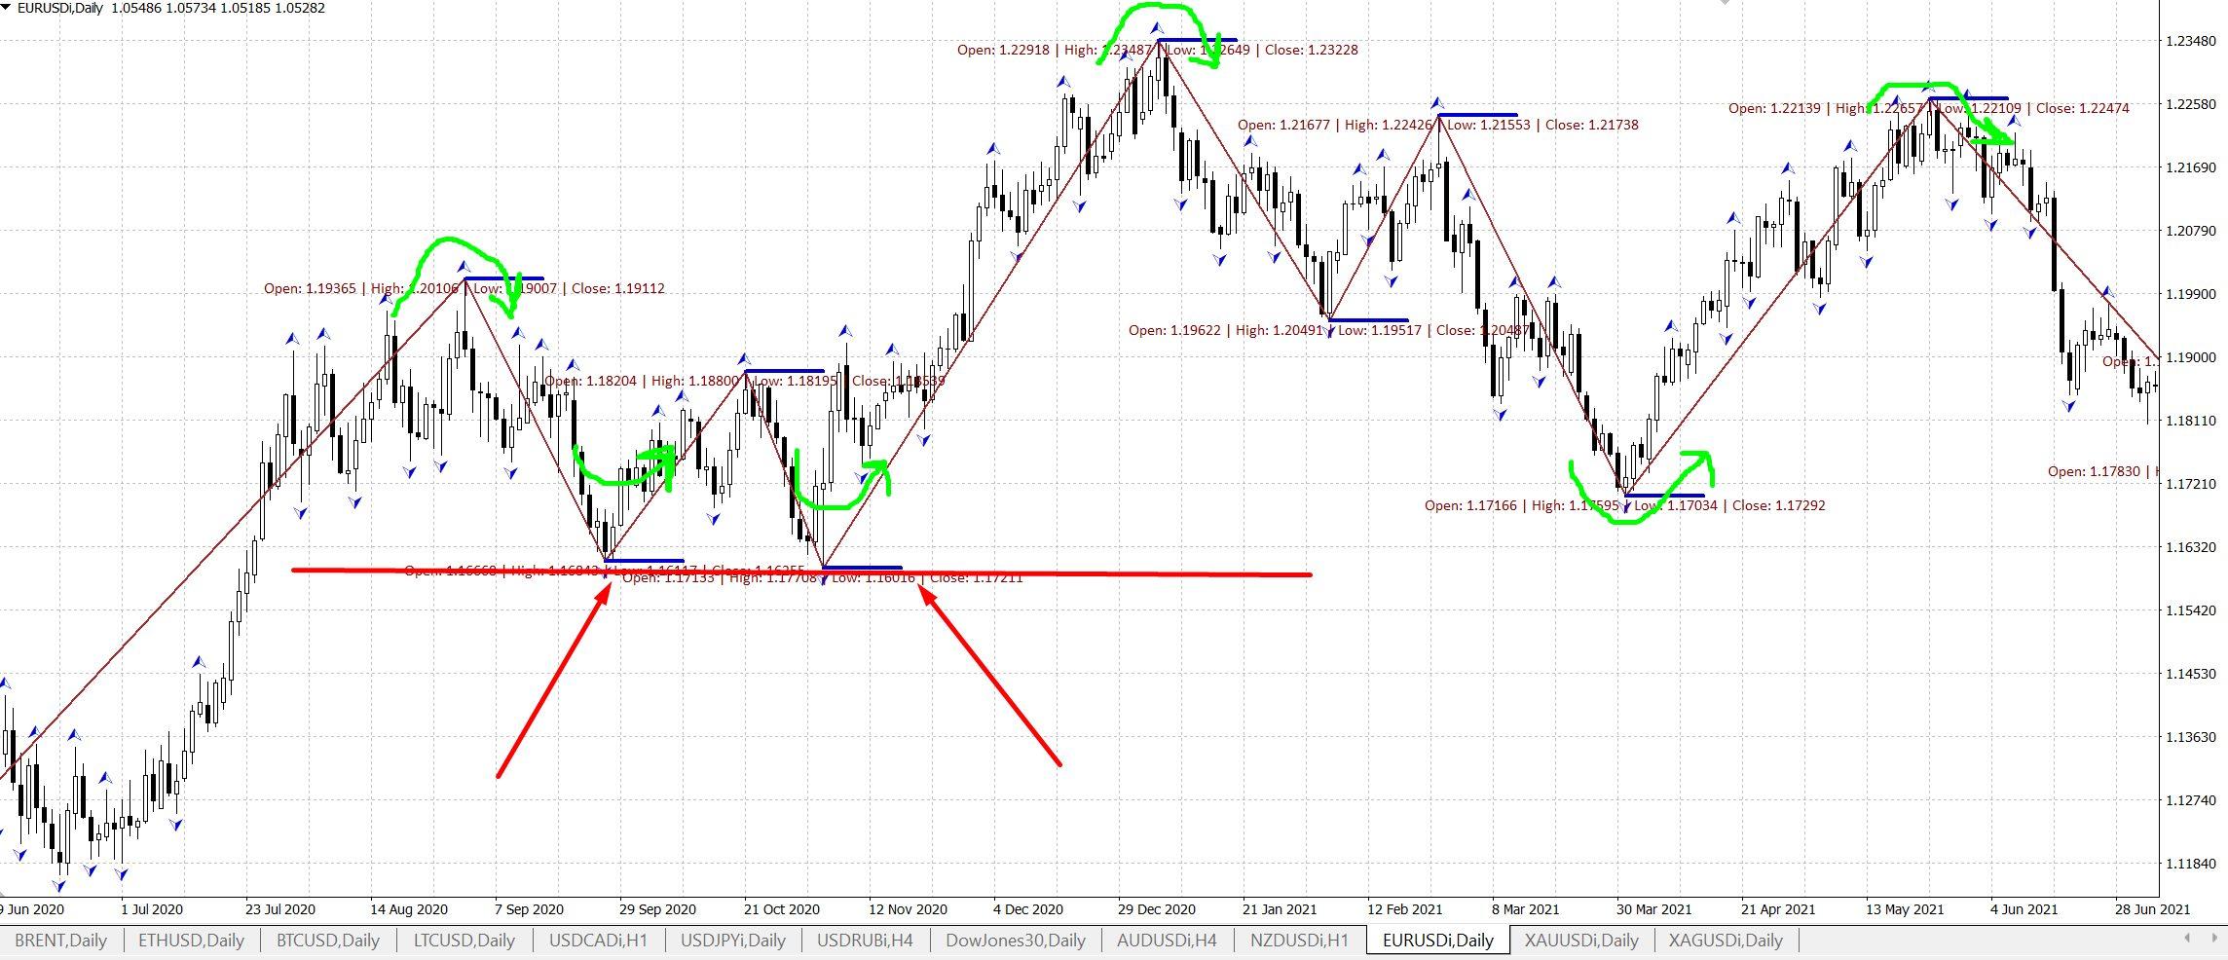This screenshot has width=2228, height=960.
Task: Switch to the BRENT,Daily chart tab
Action: click(60, 940)
